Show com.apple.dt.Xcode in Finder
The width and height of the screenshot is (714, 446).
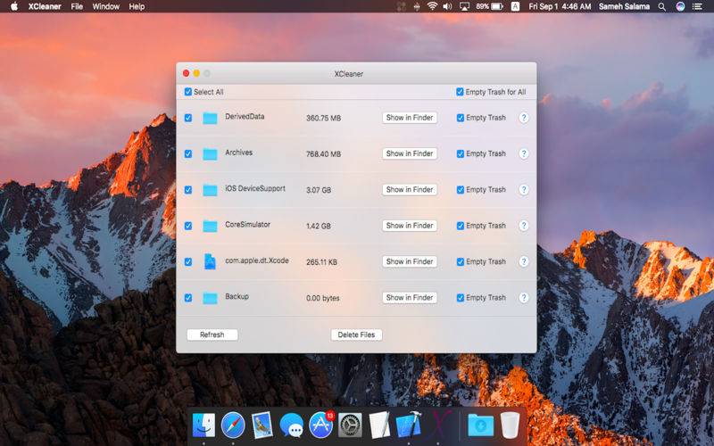point(410,261)
